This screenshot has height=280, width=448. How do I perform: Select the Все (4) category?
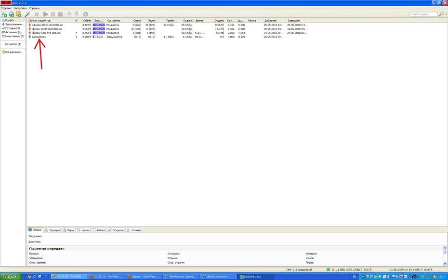click(x=10, y=20)
